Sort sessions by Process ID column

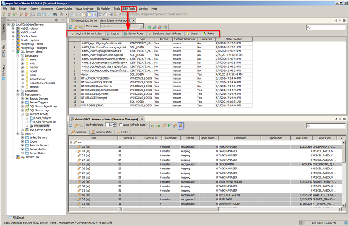129,138
